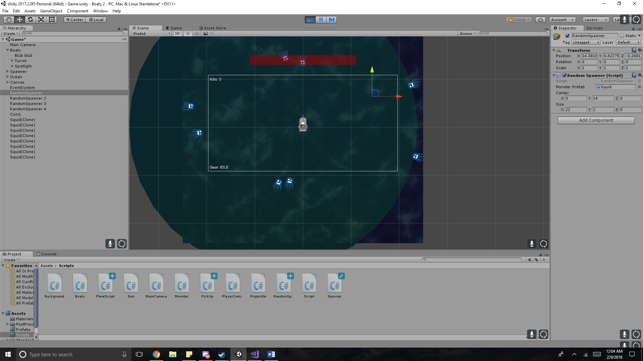643x361 pixels.
Task: Open the Layers dropdown
Action: click(x=595, y=20)
